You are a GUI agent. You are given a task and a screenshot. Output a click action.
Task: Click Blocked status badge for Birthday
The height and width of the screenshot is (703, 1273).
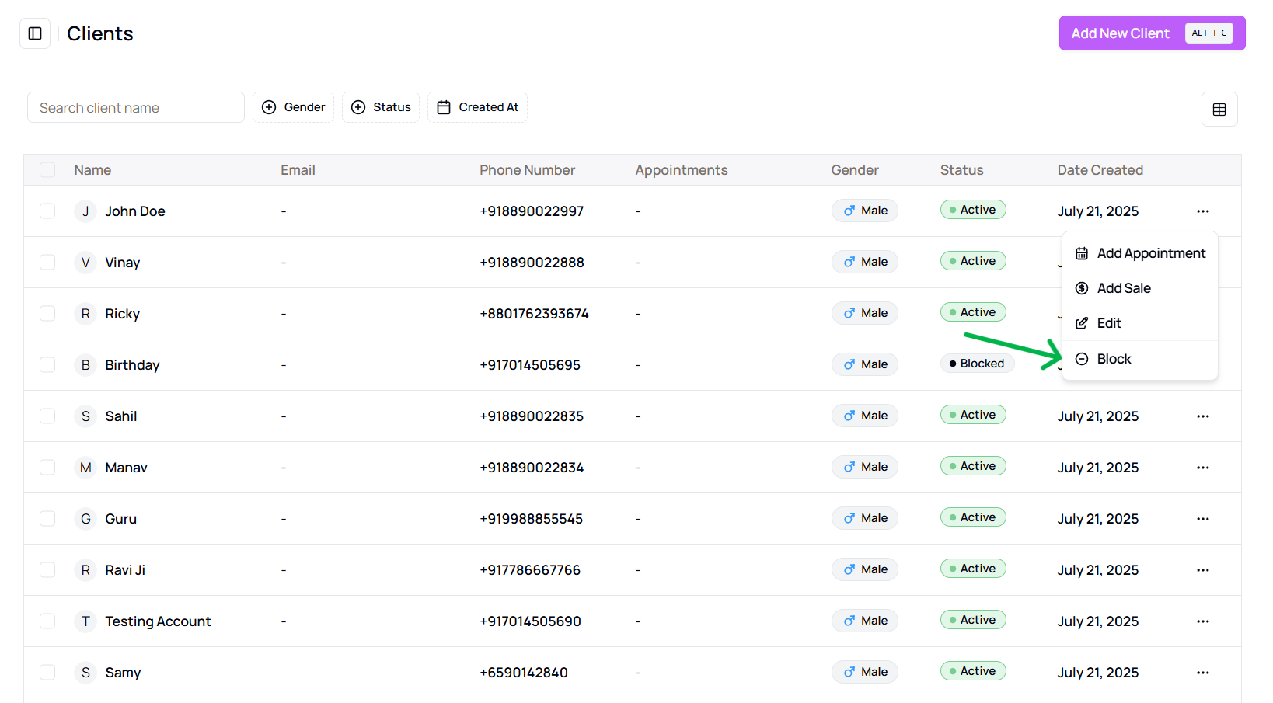(977, 364)
